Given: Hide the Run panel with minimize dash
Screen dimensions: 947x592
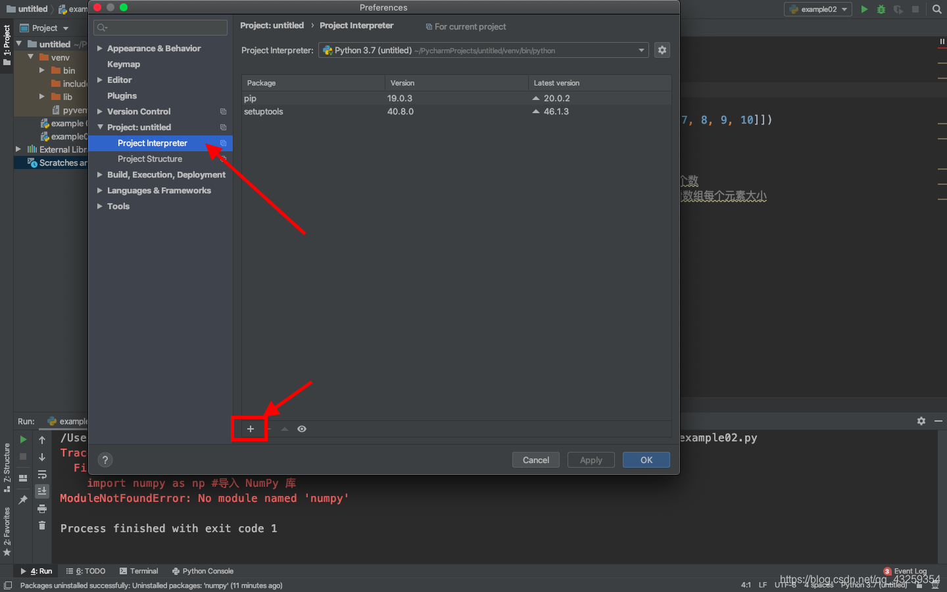Looking at the screenshot, I should click(938, 421).
